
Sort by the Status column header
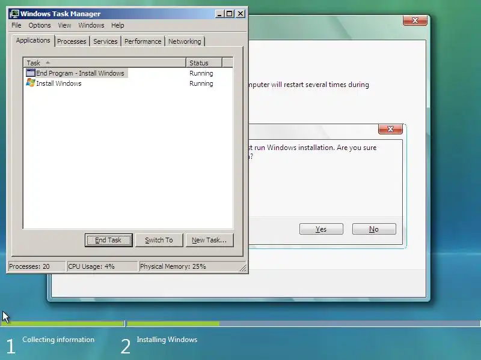pyautogui.click(x=204, y=63)
